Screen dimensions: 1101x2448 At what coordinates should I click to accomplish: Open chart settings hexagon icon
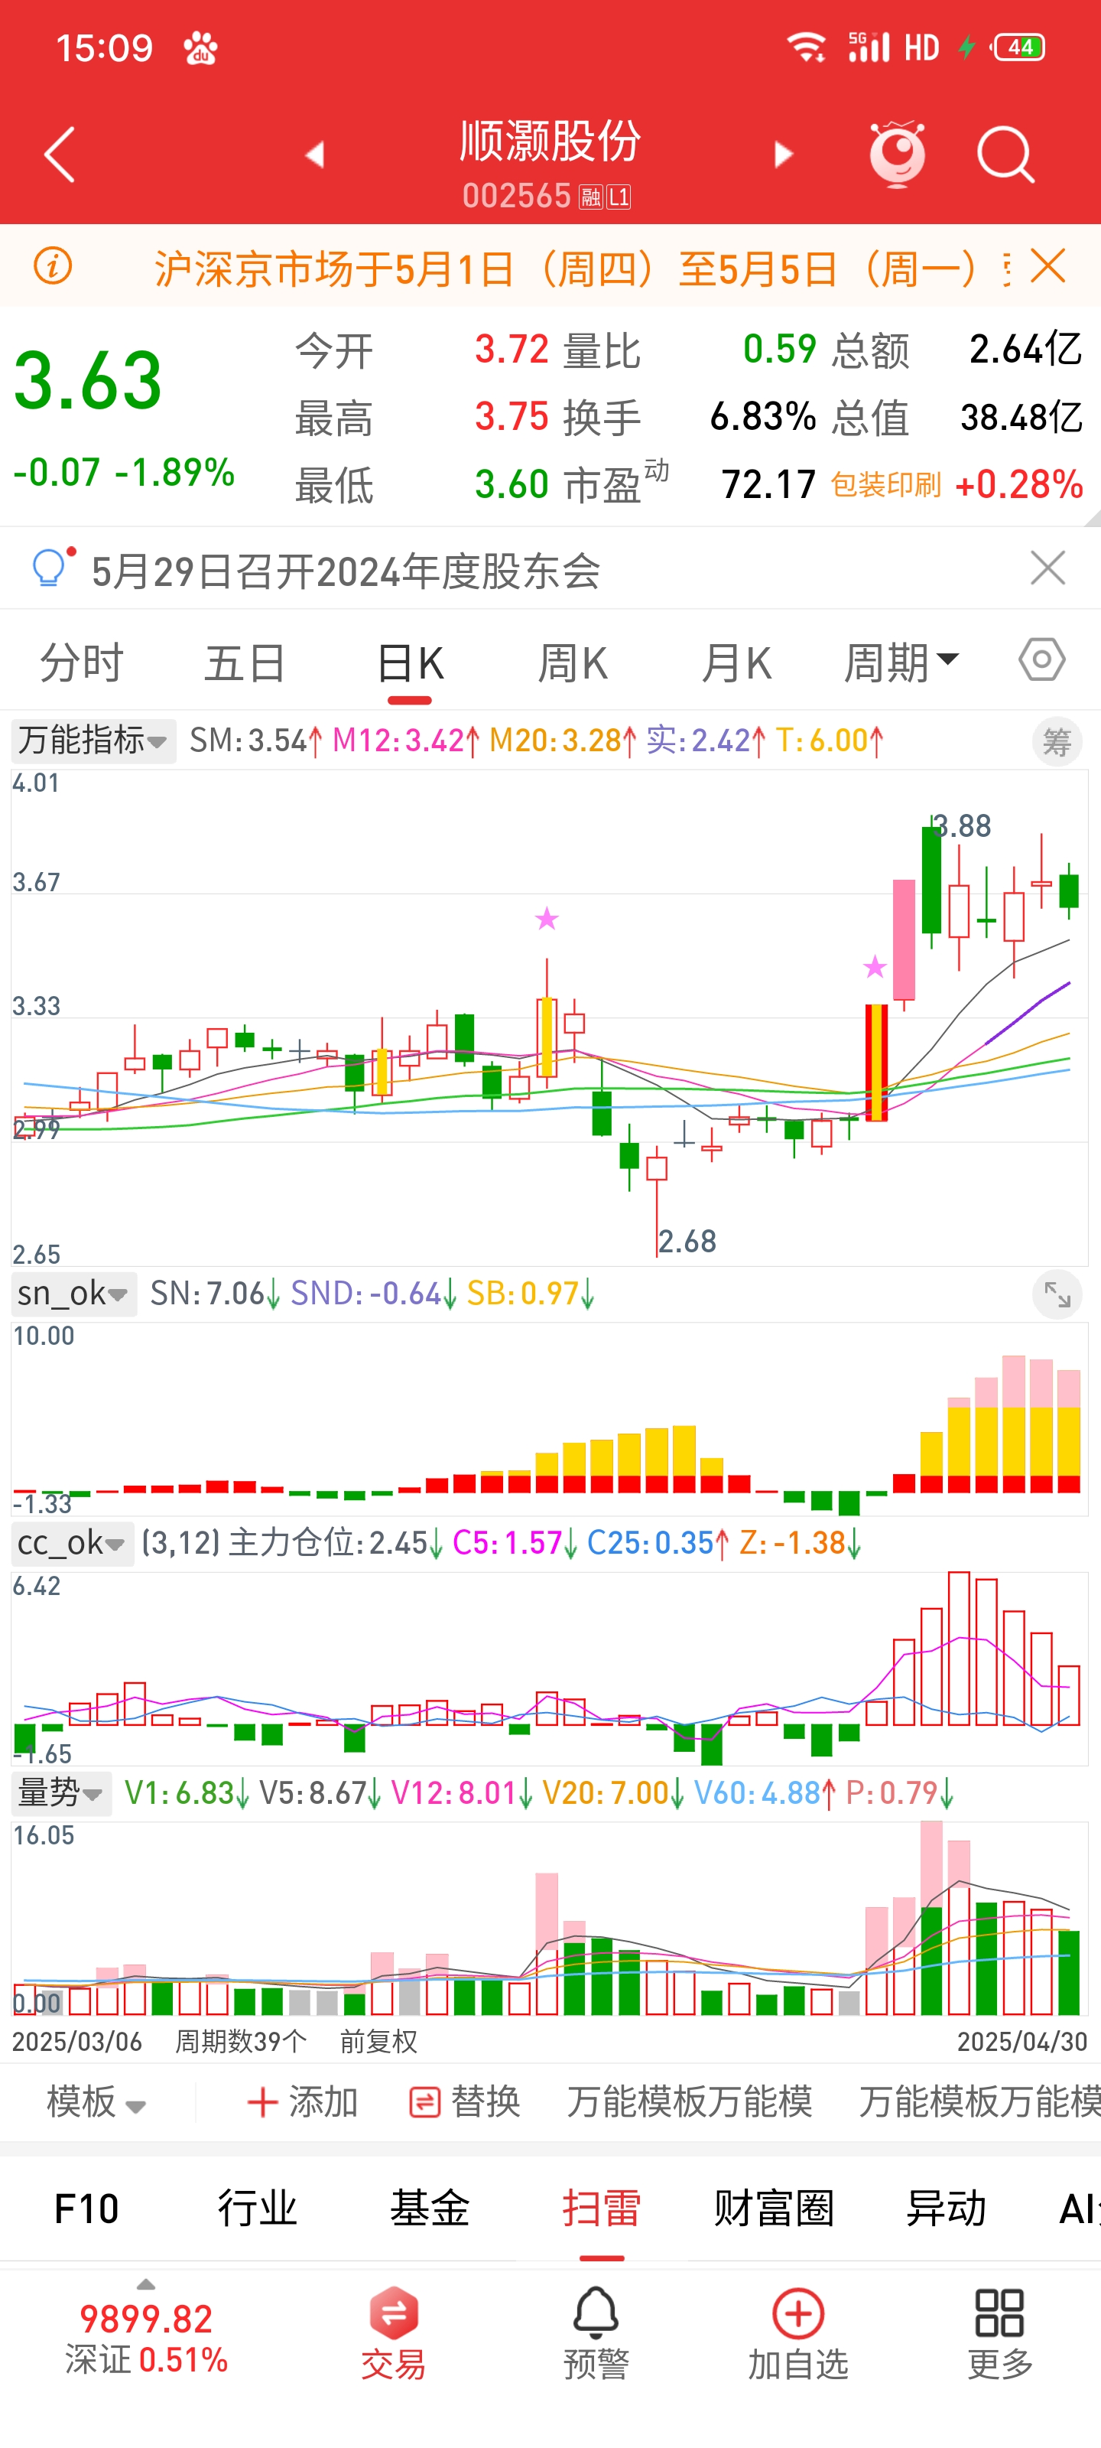(1042, 659)
